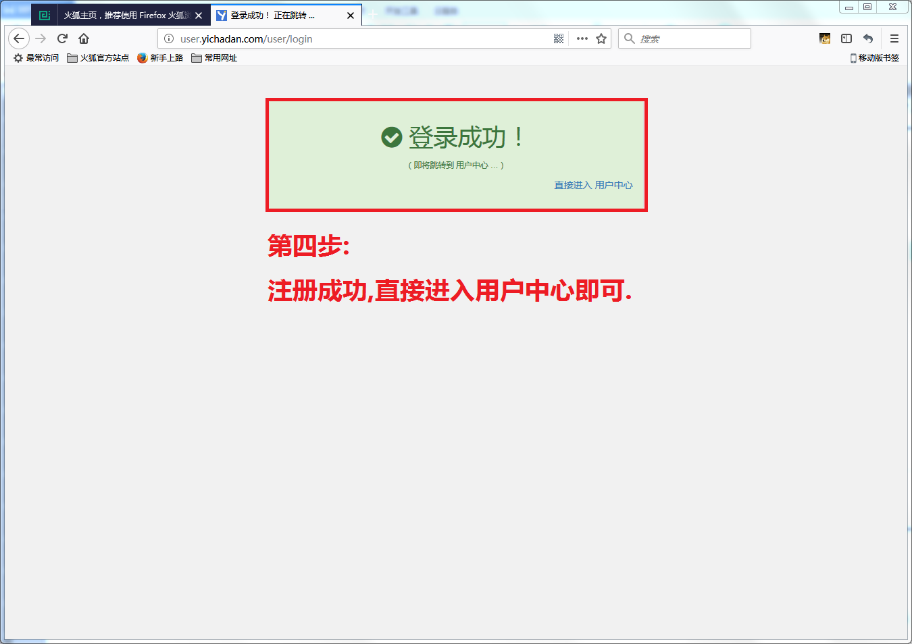Open the page actions three-dot menu
Viewport: 912px width, 644px height.
pos(582,38)
